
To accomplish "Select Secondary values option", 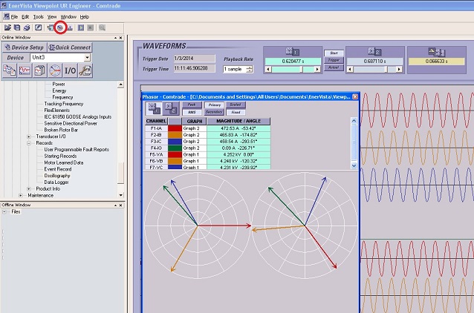I will point(214,112).
